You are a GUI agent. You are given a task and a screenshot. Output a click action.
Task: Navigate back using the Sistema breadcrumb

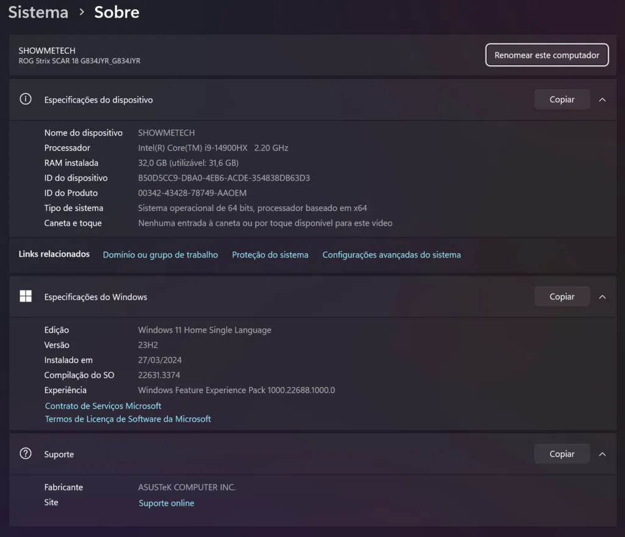point(37,12)
